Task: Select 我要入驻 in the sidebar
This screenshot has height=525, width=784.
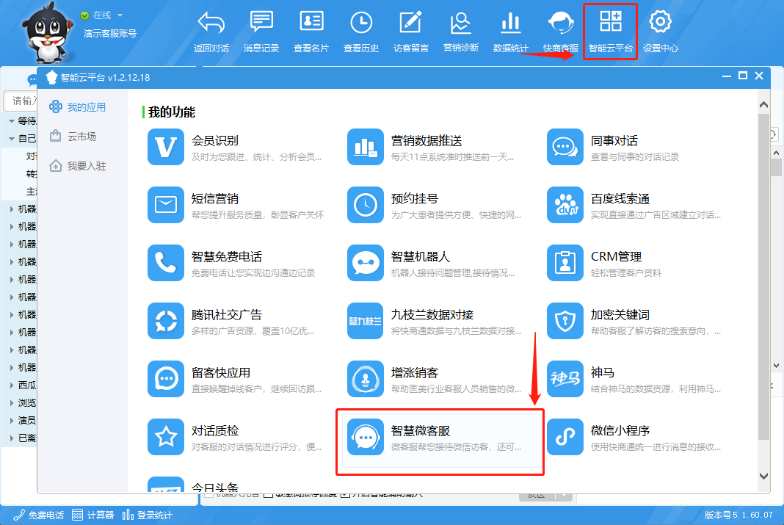Action: (x=86, y=166)
